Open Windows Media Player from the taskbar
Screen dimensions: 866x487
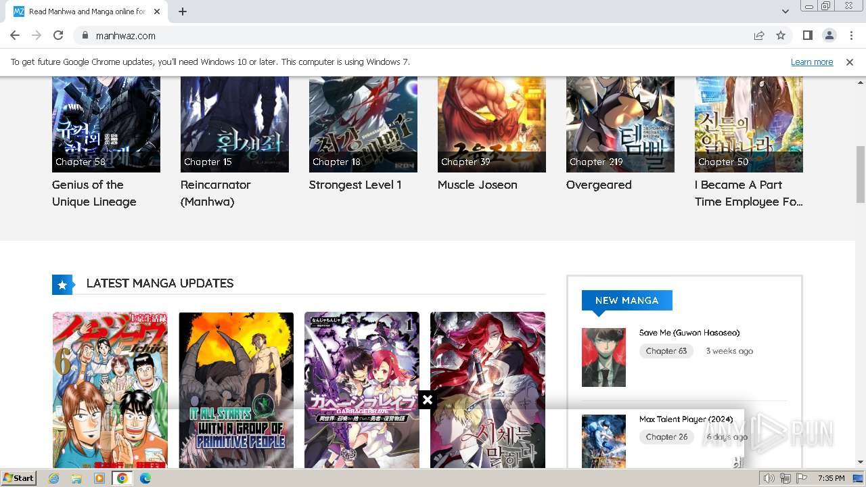coord(99,478)
